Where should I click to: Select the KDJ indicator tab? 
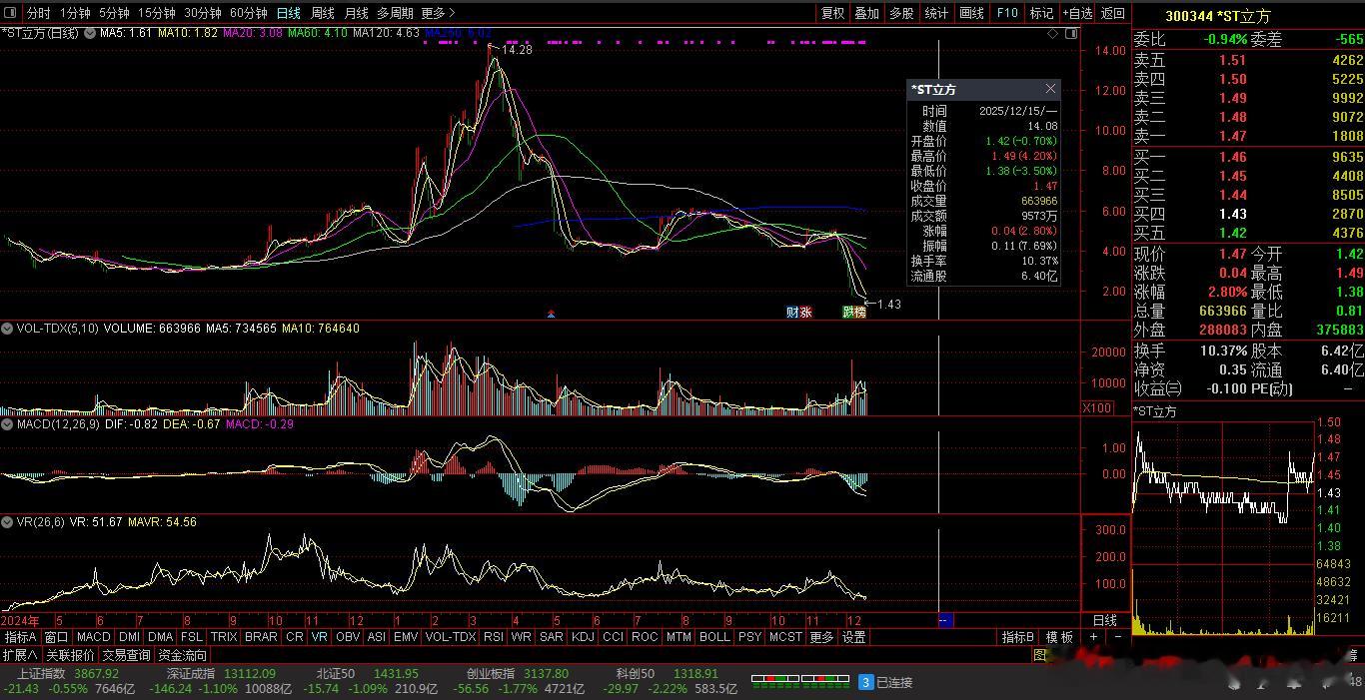click(x=582, y=637)
